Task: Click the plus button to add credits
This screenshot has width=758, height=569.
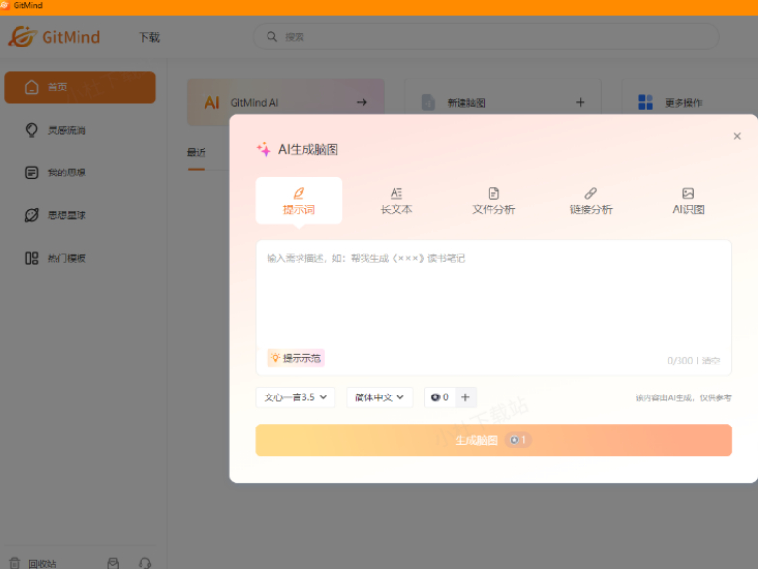Action: pyautogui.click(x=465, y=397)
